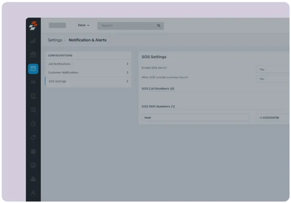The image size is (291, 203).
Task: Click the grid layout icon below the tag icon
Action: [x=33, y=152]
